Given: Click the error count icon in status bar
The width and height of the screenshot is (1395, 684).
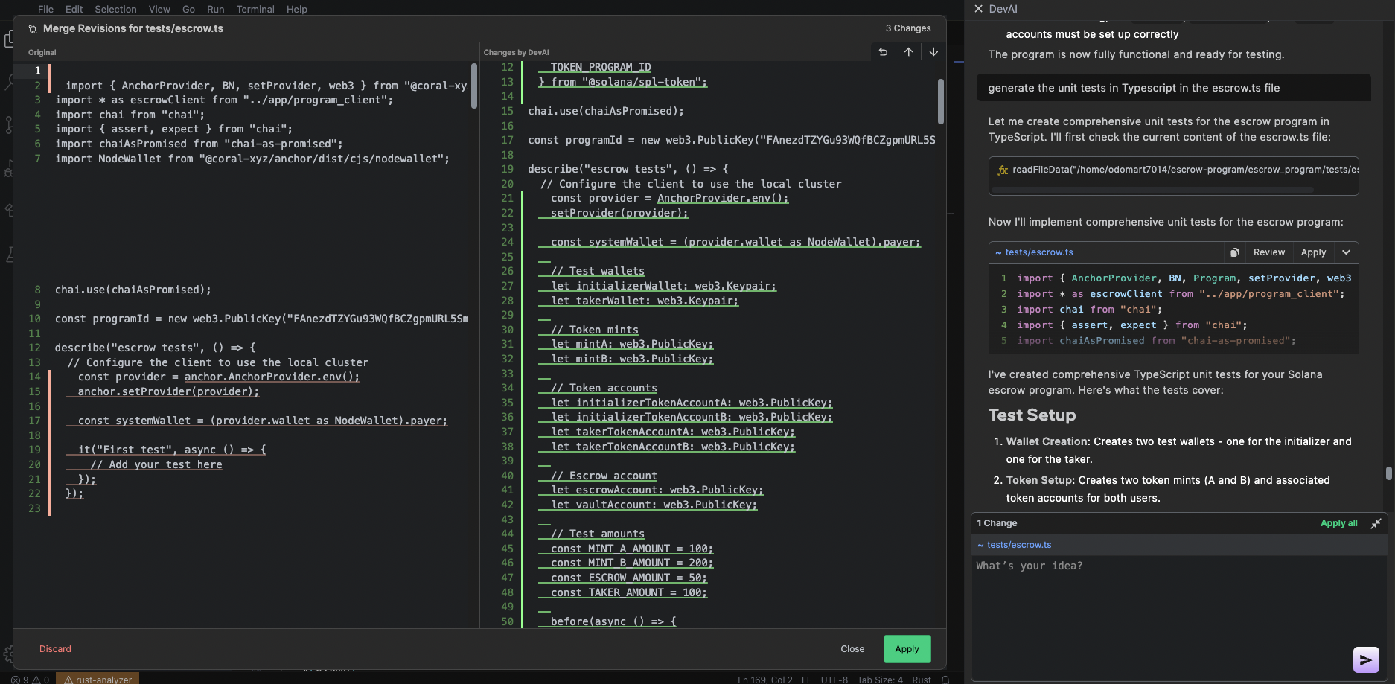Looking at the screenshot, I should [x=16, y=680].
